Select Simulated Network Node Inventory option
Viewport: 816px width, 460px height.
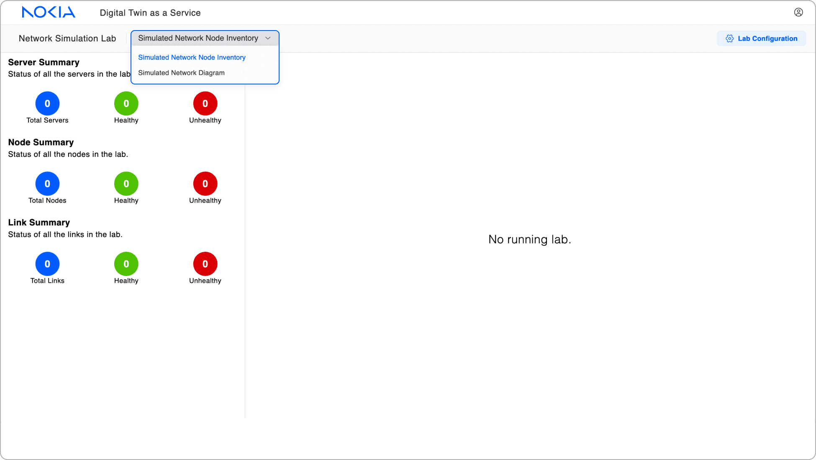click(192, 57)
